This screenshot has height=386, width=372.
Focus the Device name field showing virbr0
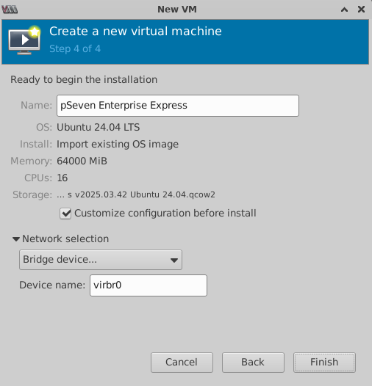pyautogui.click(x=149, y=285)
